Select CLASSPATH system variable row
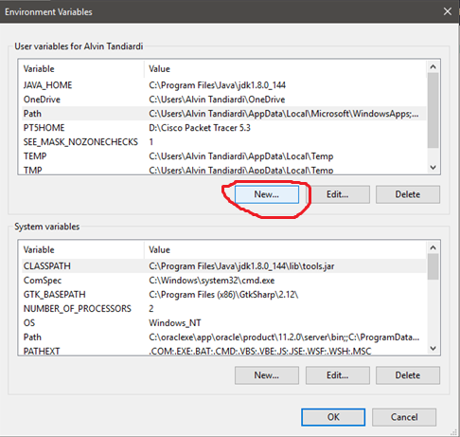460x437 pixels. click(224, 266)
